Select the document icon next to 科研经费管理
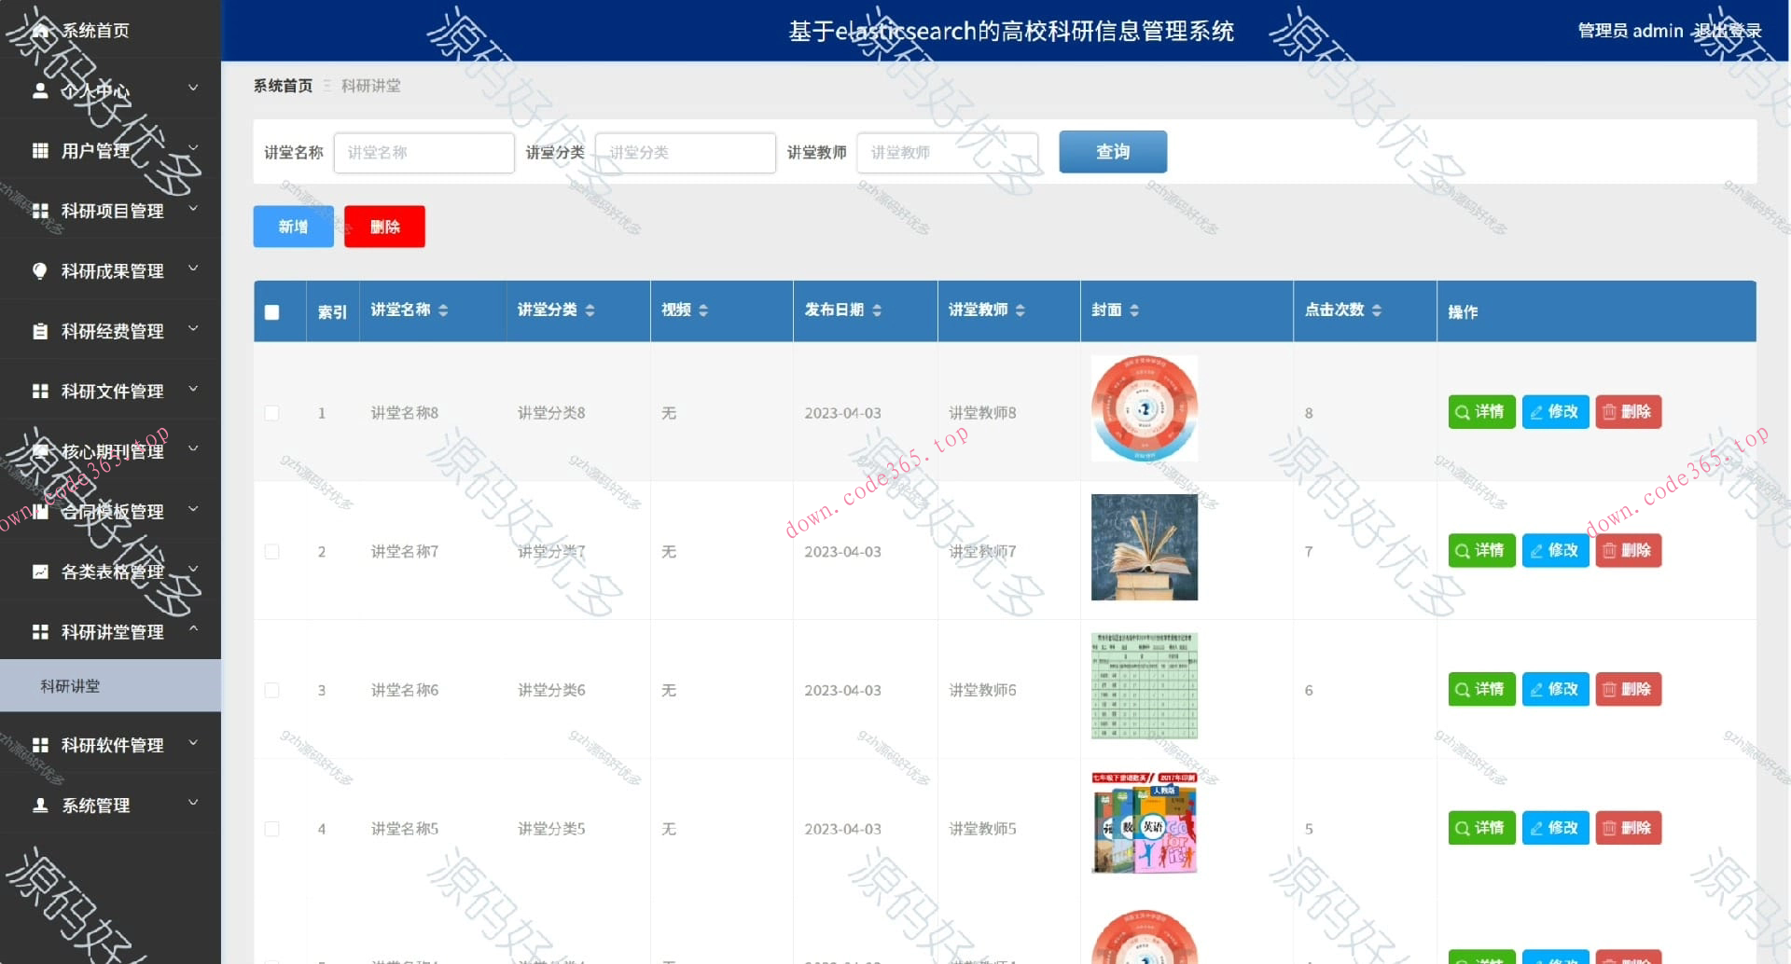Screen dimensions: 1791x964 tap(39, 330)
